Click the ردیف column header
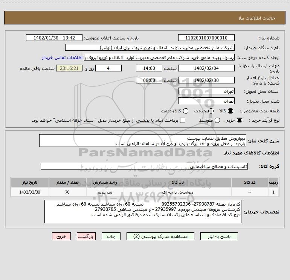 tap(273, 182)
